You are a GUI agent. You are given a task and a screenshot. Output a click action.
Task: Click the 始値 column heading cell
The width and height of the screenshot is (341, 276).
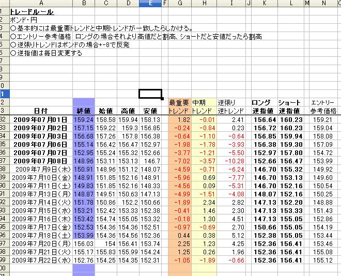pos(106,111)
